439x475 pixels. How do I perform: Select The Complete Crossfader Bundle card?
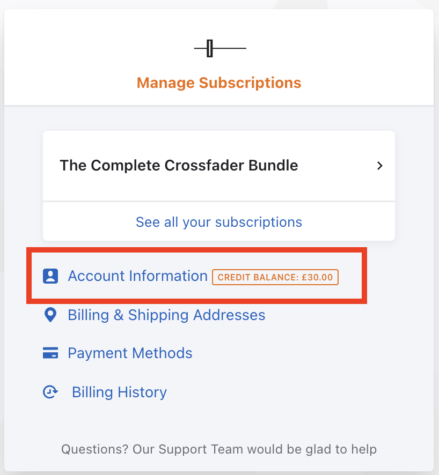219,166
